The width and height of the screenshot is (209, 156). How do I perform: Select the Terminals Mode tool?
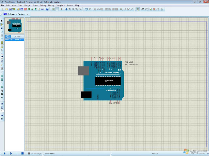click(2, 47)
